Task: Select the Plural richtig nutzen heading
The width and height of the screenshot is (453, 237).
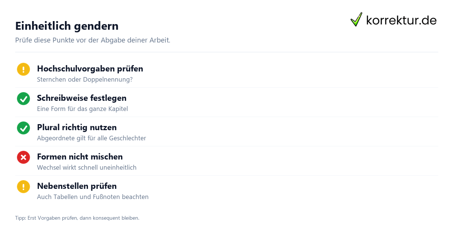Action: pyautogui.click(x=77, y=128)
